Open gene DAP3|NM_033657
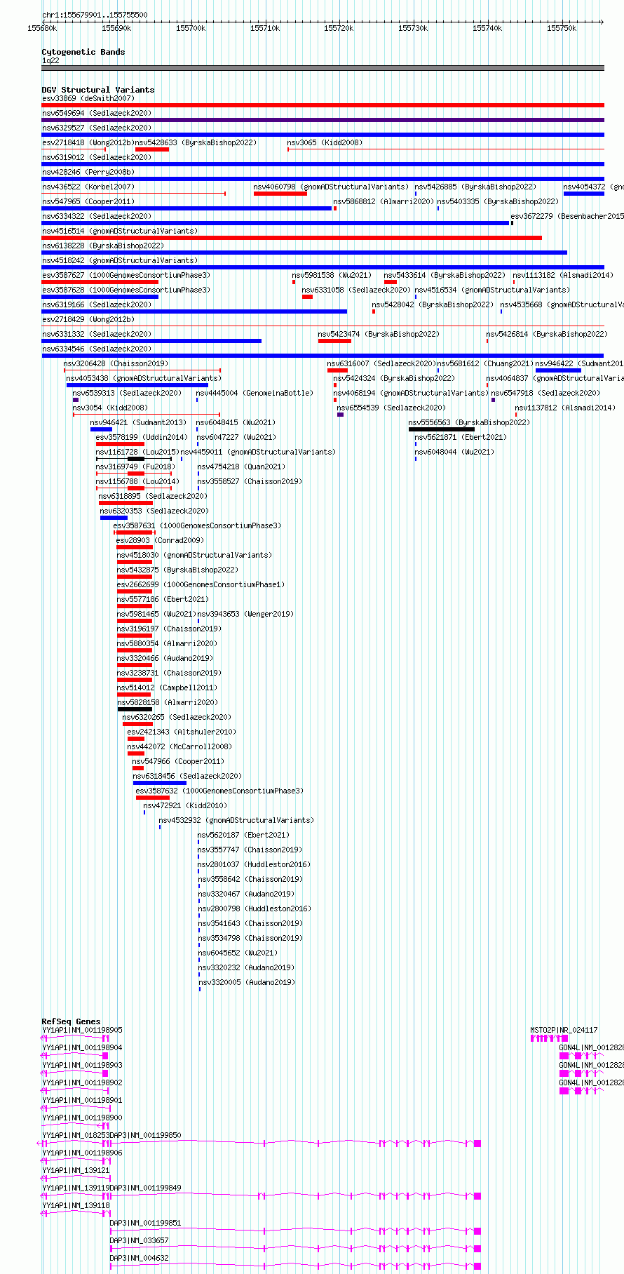 coord(139,1240)
